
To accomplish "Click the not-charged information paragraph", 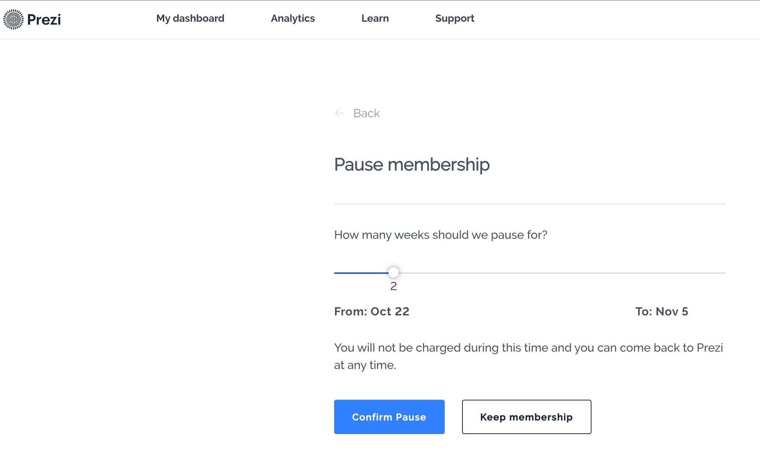I will click(528, 356).
